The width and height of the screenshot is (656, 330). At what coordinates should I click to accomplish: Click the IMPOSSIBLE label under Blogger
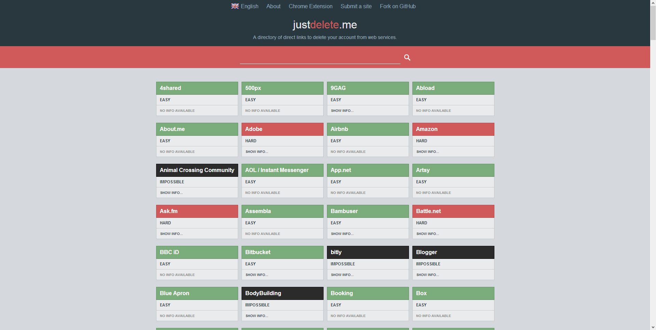(428, 264)
